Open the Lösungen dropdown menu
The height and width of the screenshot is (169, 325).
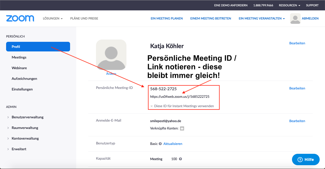coord(53,18)
